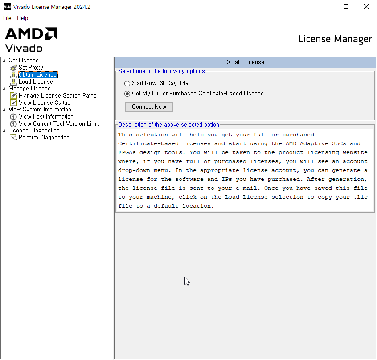Click the License Diagnostics category label

34,130
